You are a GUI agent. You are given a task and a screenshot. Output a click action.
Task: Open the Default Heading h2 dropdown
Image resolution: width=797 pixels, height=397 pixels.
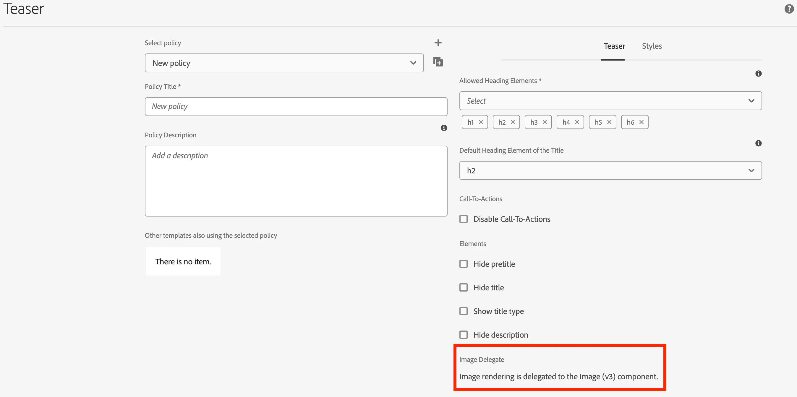pos(610,170)
